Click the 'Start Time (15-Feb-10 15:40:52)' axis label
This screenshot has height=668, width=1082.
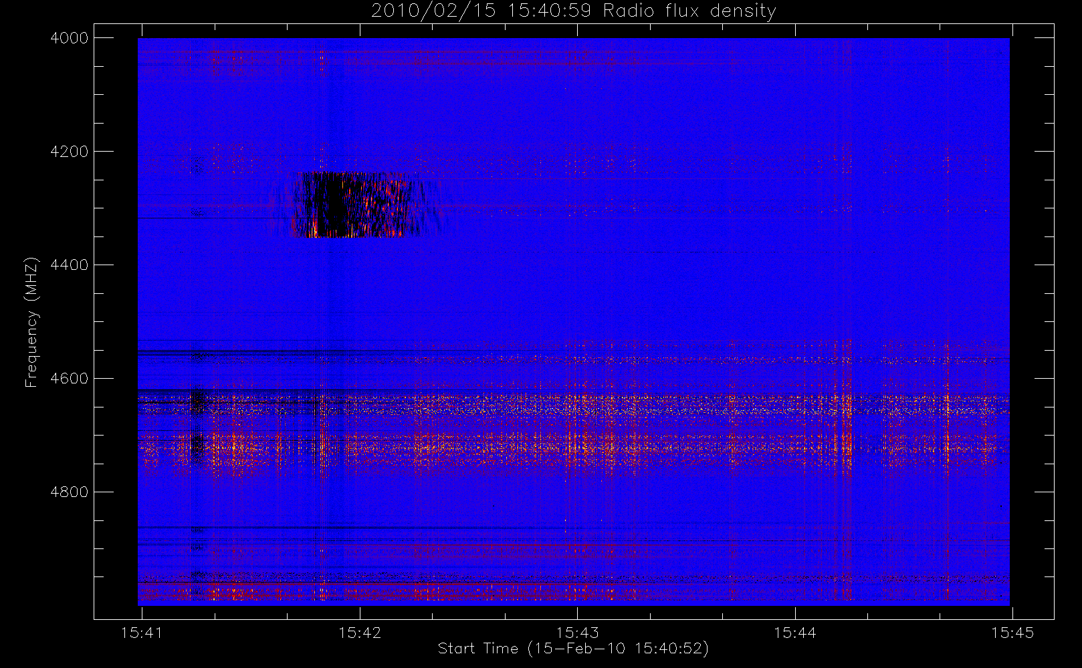pos(573,649)
